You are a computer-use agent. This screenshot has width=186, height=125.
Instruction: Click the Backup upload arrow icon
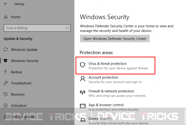[5, 72]
